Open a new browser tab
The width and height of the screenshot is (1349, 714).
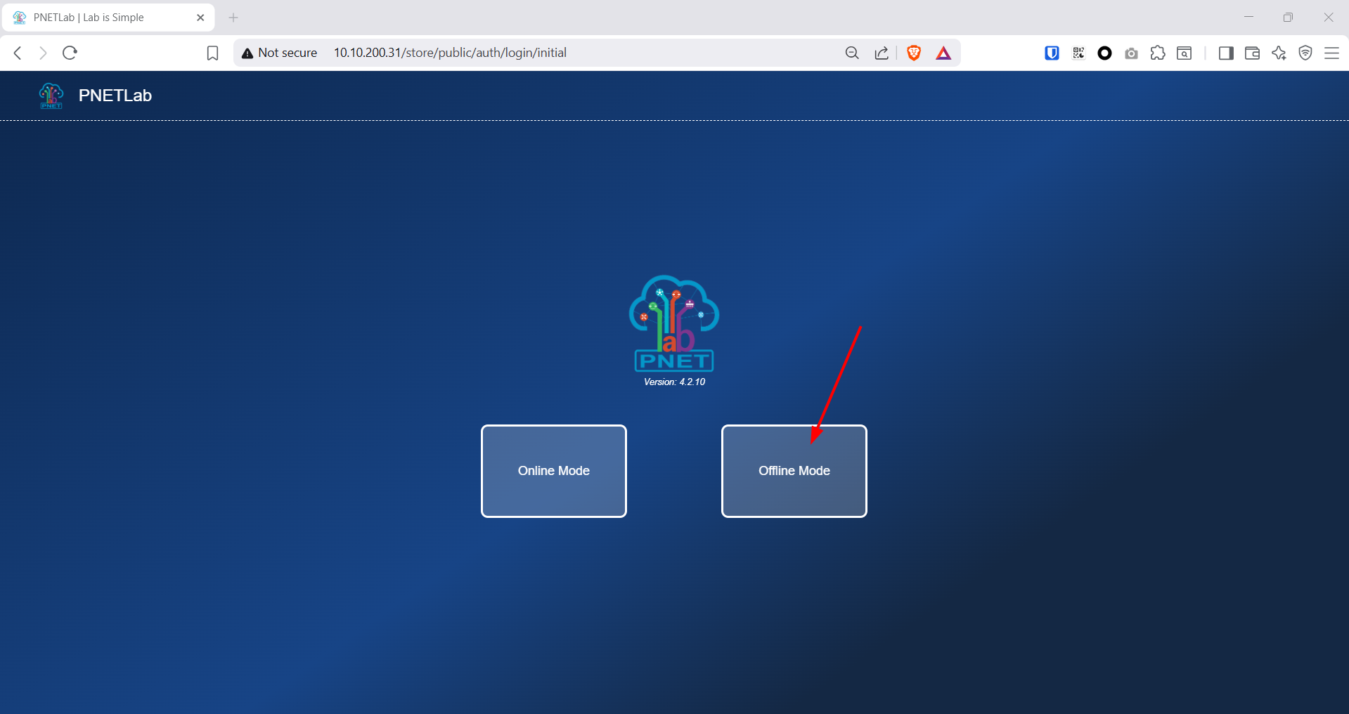point(233,18)
